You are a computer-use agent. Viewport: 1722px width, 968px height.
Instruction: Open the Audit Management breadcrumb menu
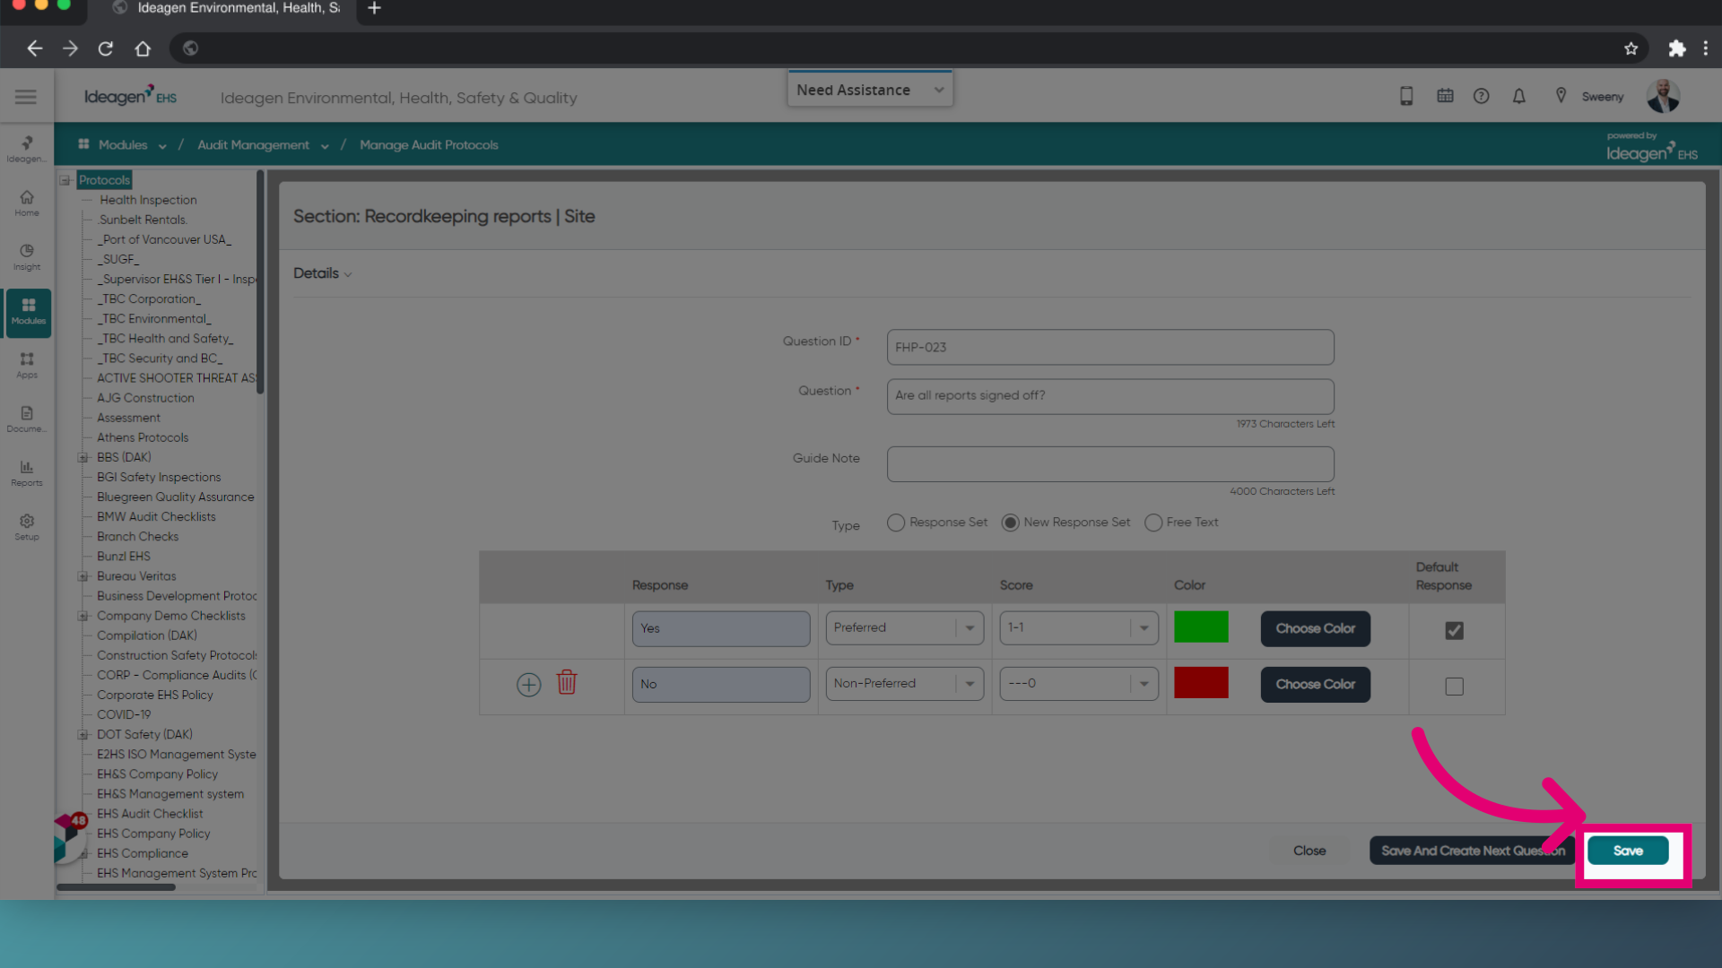coord(263,145)
